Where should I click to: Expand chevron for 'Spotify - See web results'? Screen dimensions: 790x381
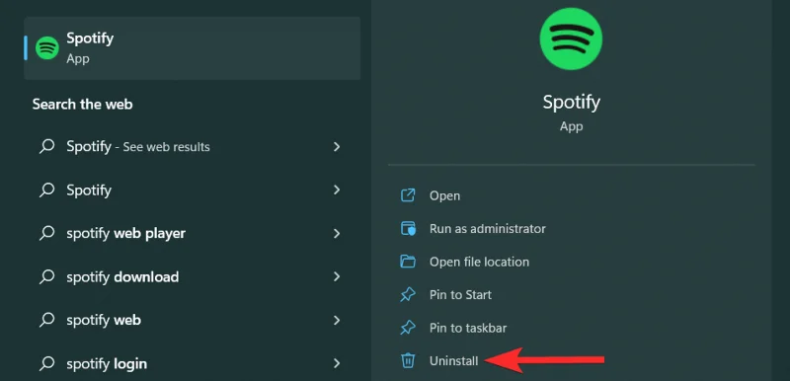[x=337, y=146]
